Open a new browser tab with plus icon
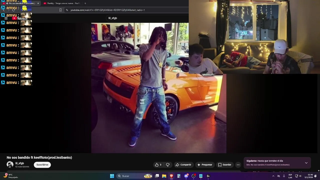The height and width of the screenshot is (180, 320). [85, 3]
